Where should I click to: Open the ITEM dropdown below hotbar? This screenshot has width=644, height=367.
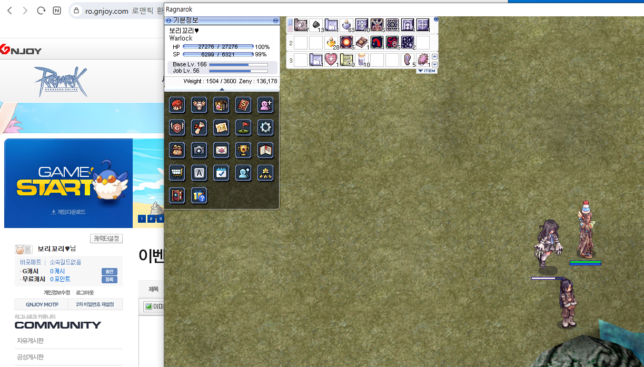coord(427,71)
